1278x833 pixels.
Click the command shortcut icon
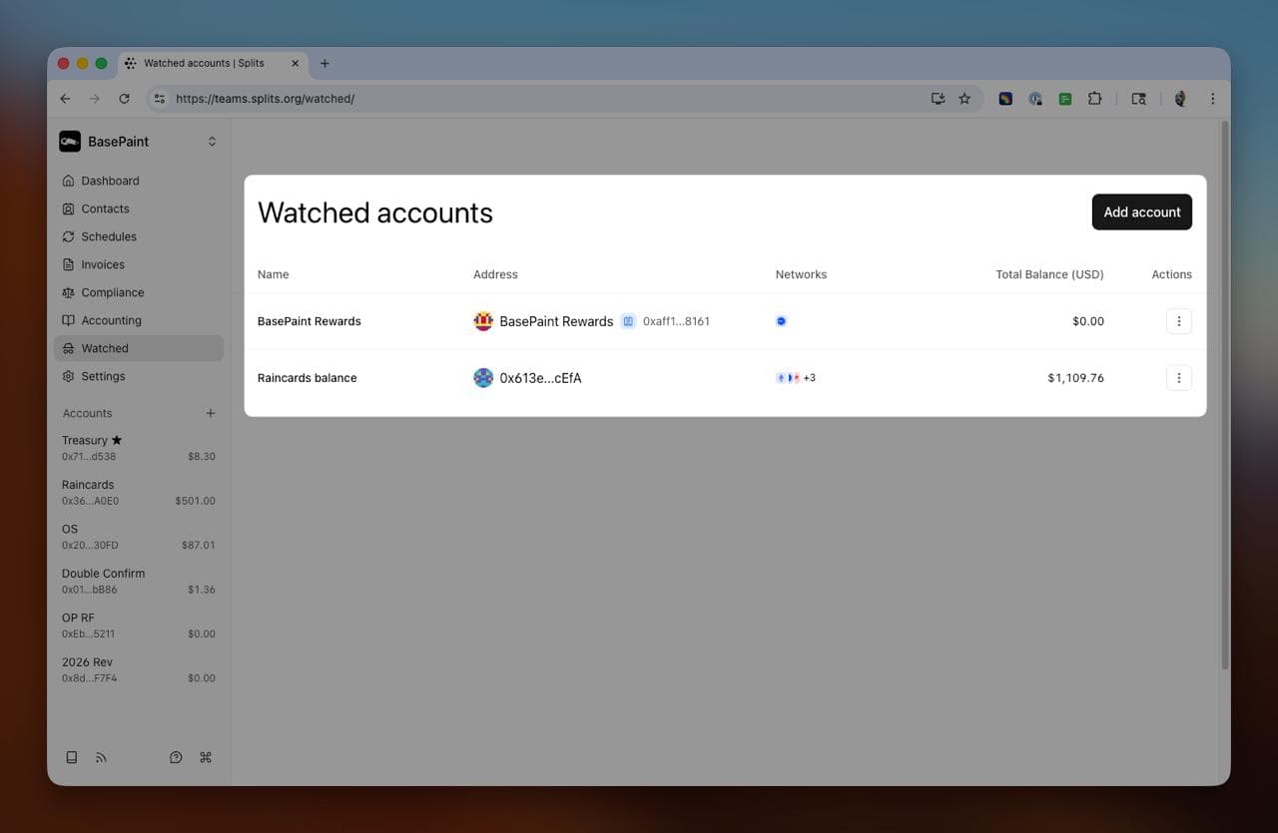point(206,757)
